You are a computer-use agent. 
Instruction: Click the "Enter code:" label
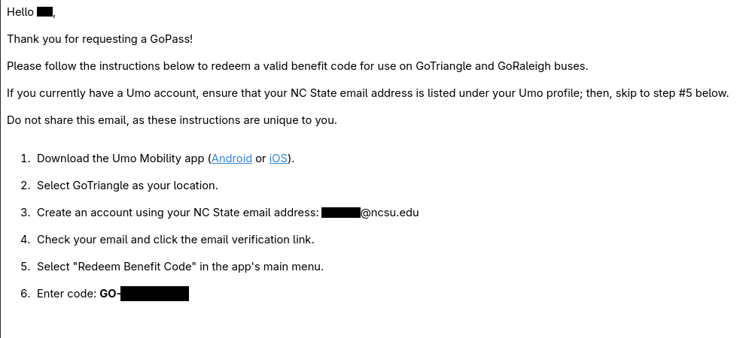[66, 294]
